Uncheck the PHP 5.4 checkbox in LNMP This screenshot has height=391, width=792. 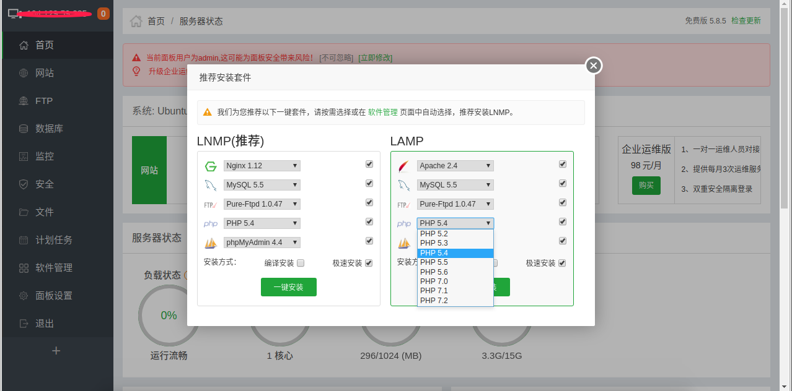pos(369,222)
